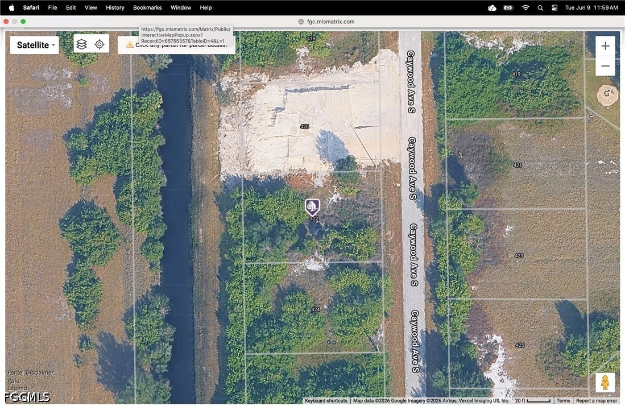
Task: Click parcel label 424
Action: tap(316, 309)
